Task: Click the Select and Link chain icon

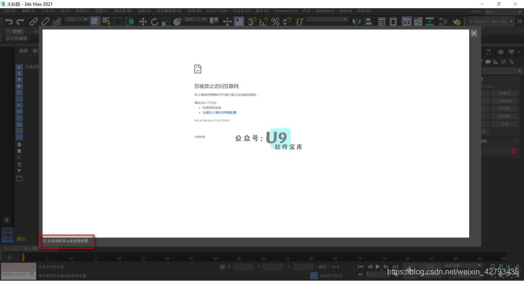Action: [x=33, y=21]
